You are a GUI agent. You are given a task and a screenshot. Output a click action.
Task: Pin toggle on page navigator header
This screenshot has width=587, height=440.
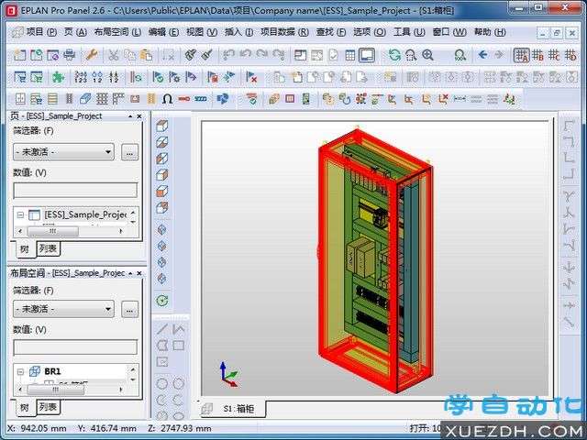click(x=130, y=116)
